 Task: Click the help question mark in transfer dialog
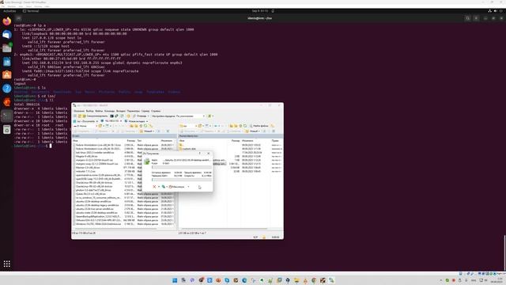(200, 154)
